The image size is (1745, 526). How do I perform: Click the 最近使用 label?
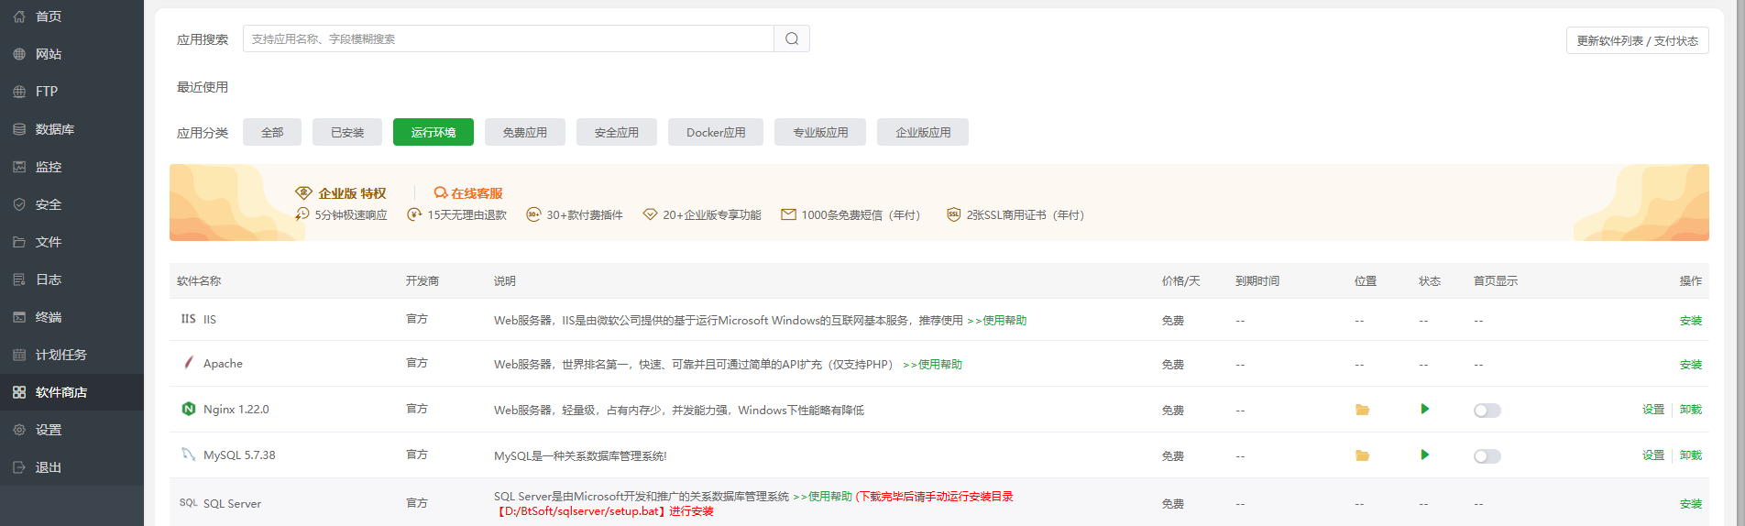pos(203,87)
